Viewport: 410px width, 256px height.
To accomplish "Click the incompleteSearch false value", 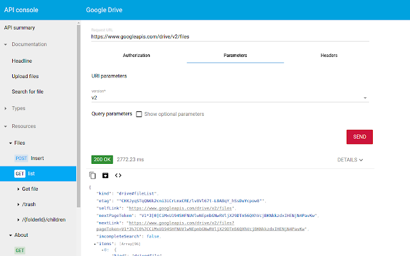I will pyautogui.click(x=153, y=236).
